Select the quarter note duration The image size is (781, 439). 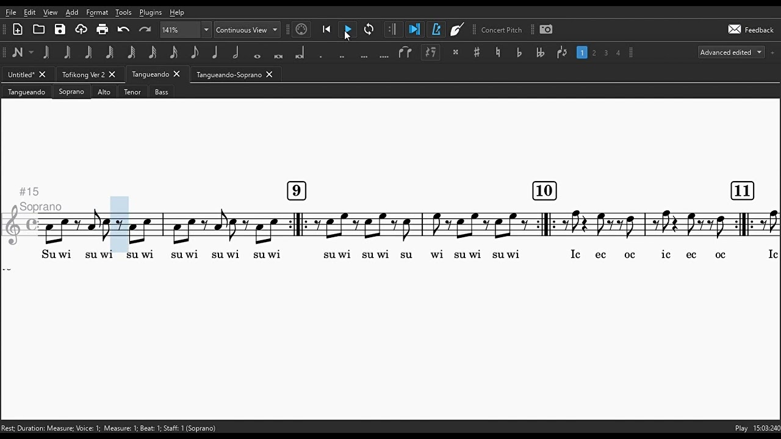click(x=215, y=52)
